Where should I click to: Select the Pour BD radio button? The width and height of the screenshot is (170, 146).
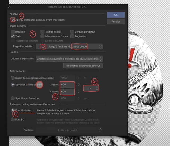coord(12,119)
